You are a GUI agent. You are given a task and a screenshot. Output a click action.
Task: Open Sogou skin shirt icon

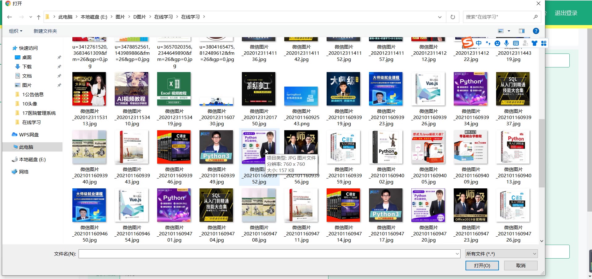point(534,43)
